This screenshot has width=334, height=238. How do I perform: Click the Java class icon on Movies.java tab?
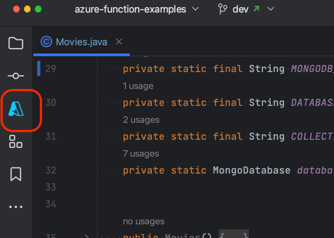pos(46,42)
